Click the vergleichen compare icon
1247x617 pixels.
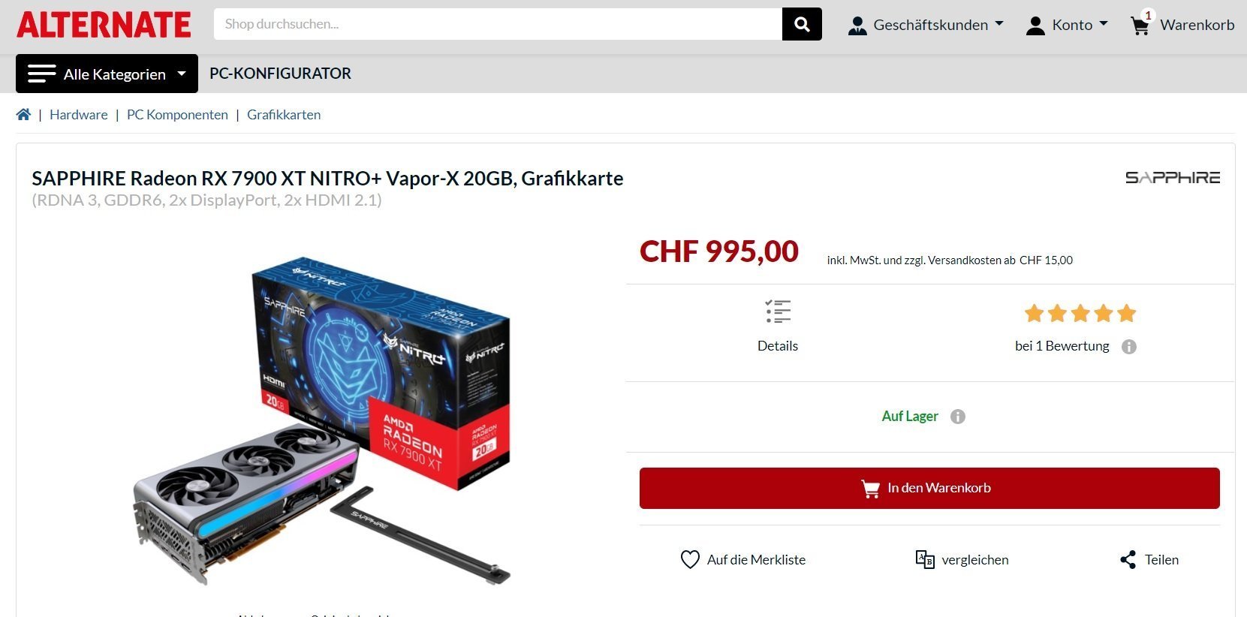925,559
